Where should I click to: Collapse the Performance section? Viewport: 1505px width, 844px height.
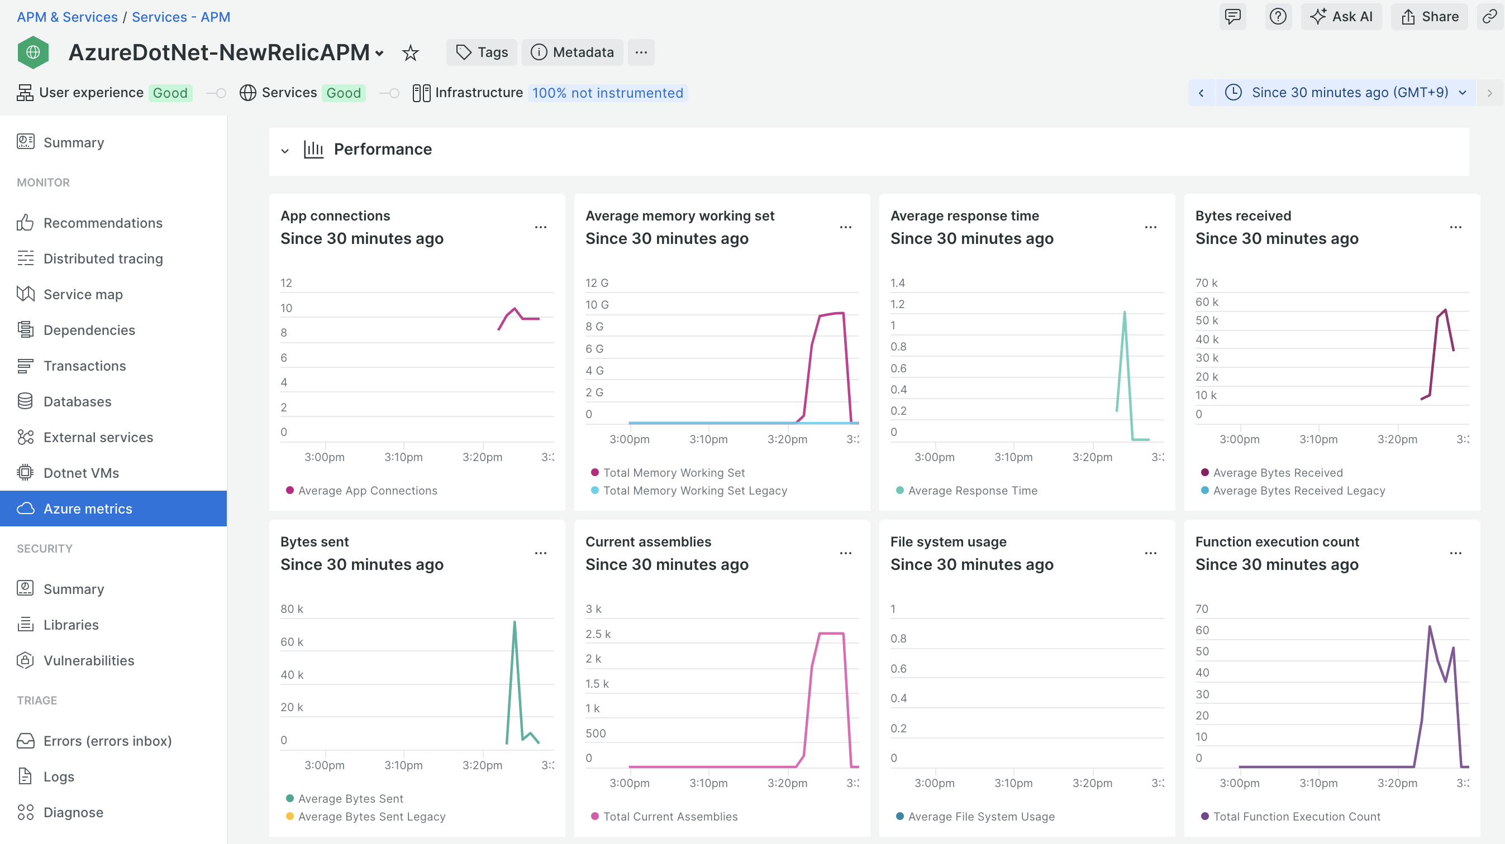(284, 150)
